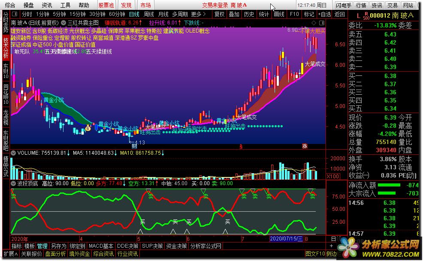Switch to 60分钟 period
Screen dimensions: 423x261
(x=117, y=14)
